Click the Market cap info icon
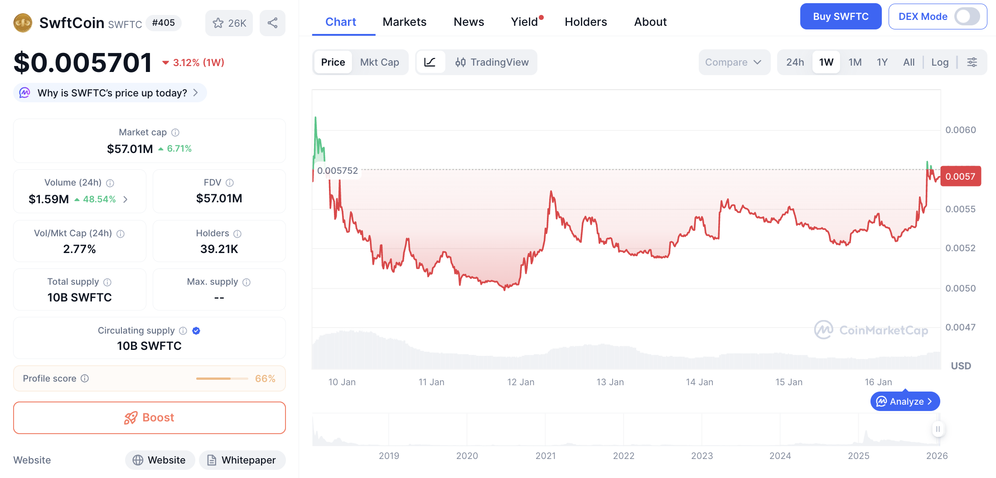The width and height of the screenshot is (996, 478). (x=175, y=132)
